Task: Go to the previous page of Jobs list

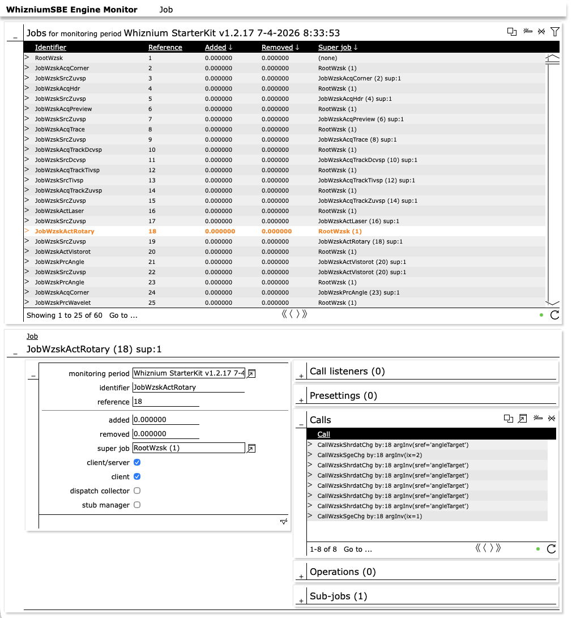Action: (291, 314)
